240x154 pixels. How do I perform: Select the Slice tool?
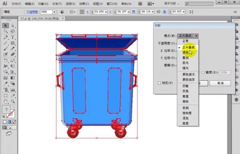click(x=13, y=96)
